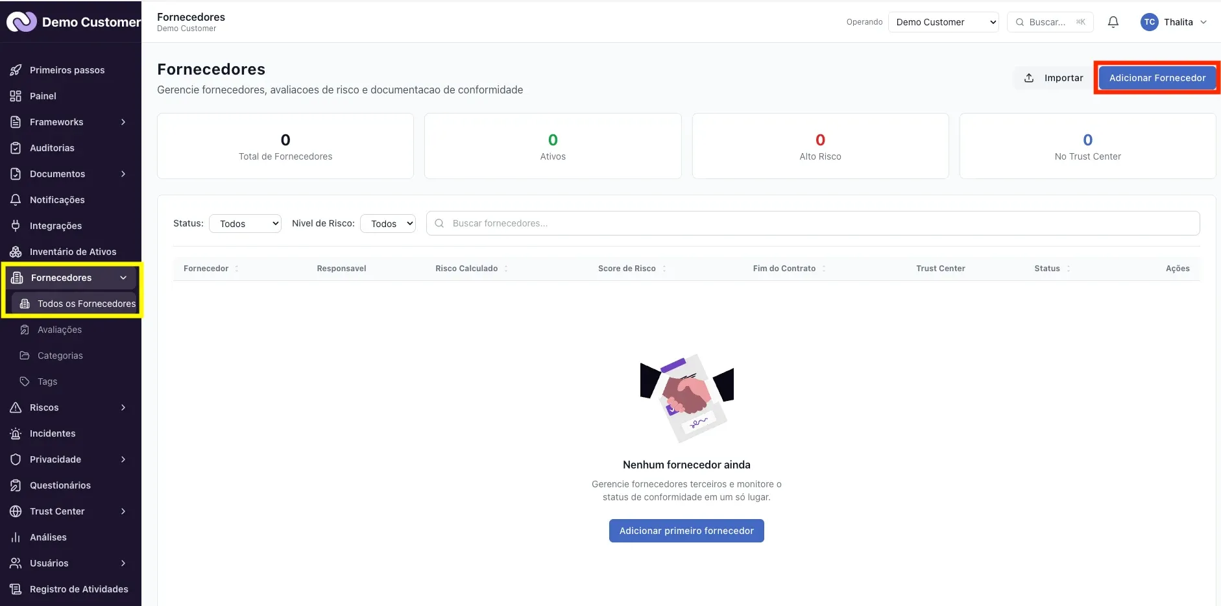1221x606 pixels.
Task: Click the Importar upload icon
Action: [x=1029, y=78]
